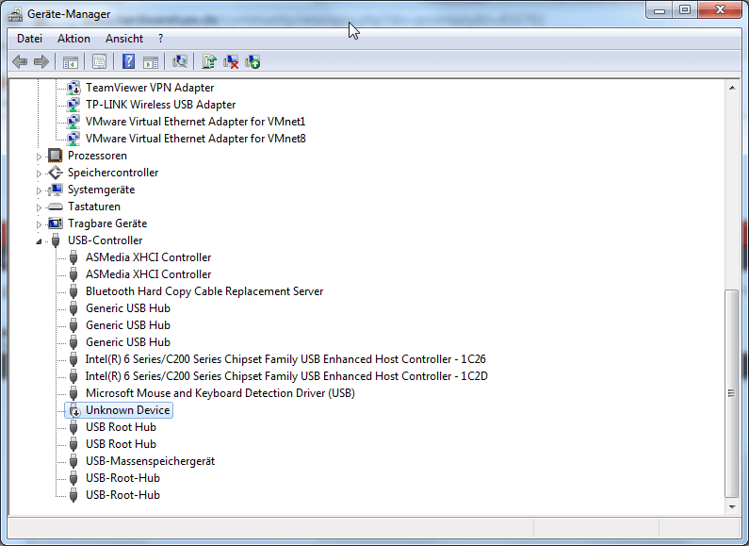This screenshot has height=546, width=749.
Task: Expand the Tastaturen category
Action: point(40,207)
